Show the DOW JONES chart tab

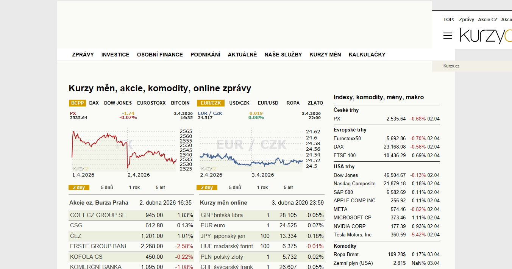118,103
